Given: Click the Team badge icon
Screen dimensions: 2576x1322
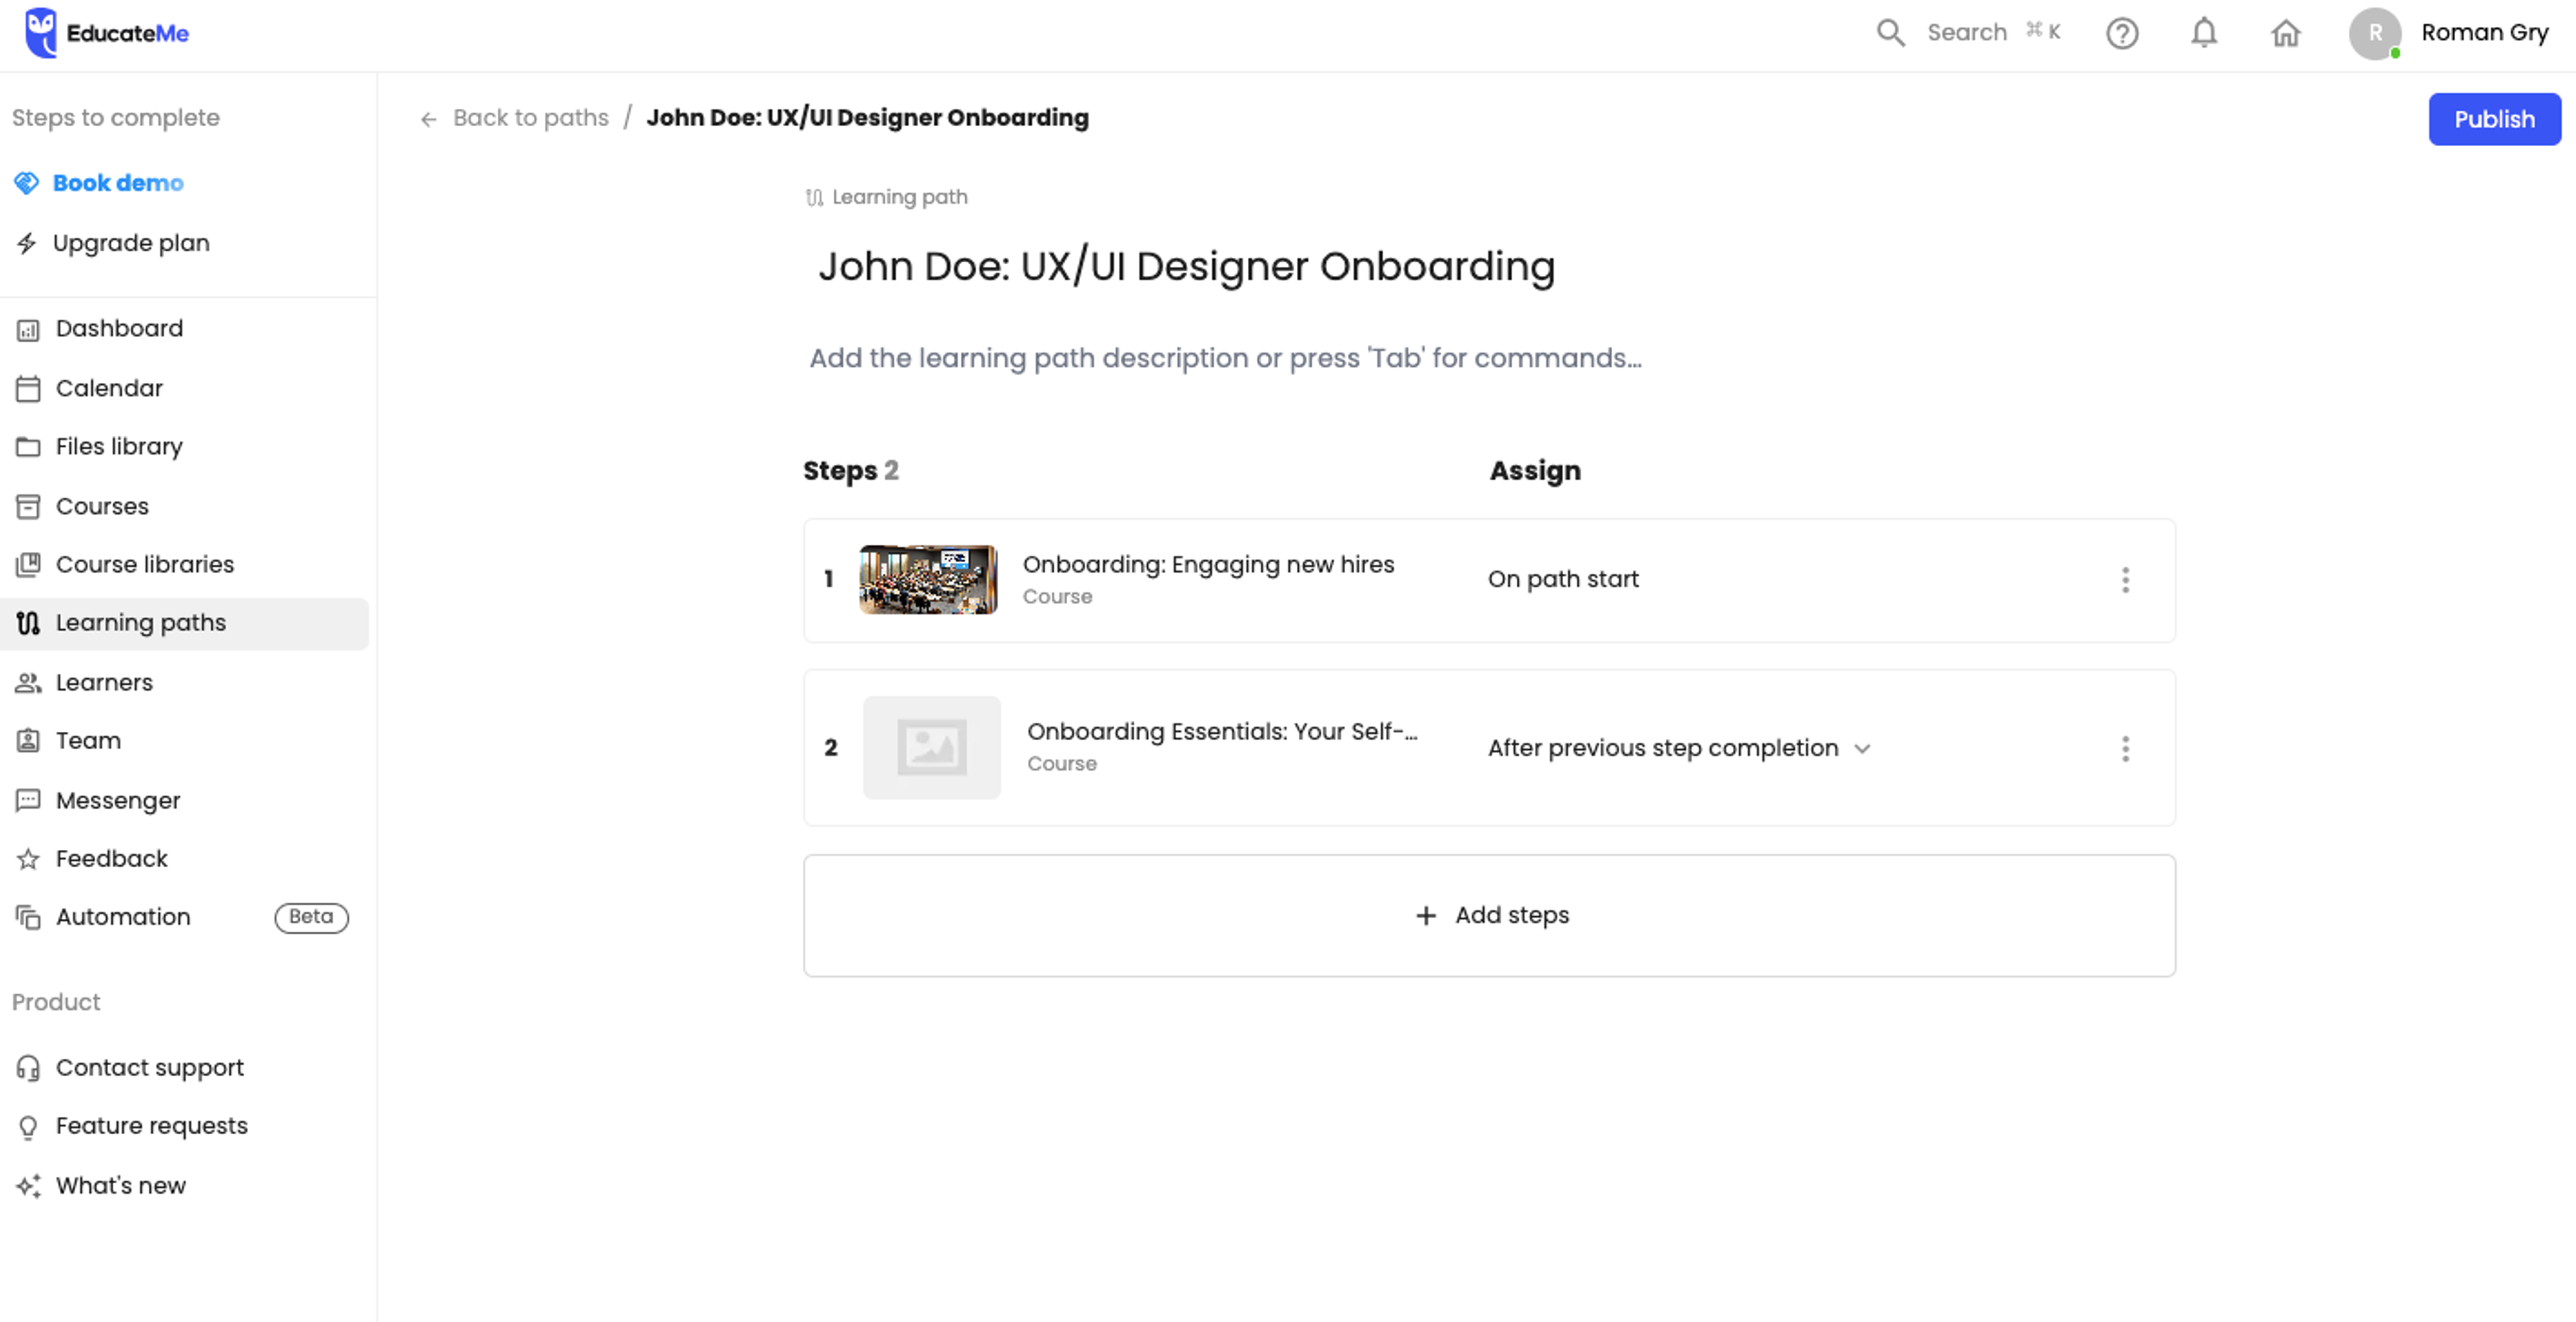Looking at the screenshot, I should (x=28, y=741).
